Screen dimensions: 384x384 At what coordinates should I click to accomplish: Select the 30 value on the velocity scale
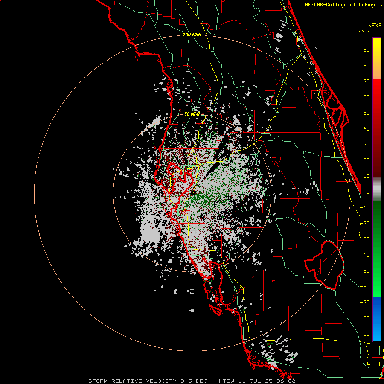point(367,145)
